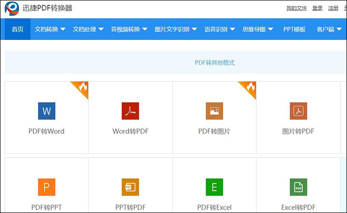The height and width of the screenshot is (213, 347).
Task: Expand the 音视频转换 dropdown arrow
Action: [145, 29]
